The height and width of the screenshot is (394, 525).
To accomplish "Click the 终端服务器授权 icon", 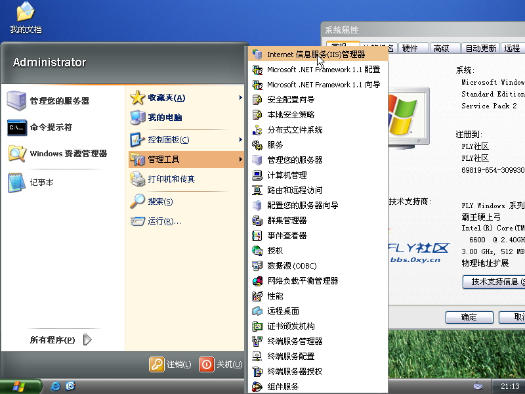I will pos(257,371).
